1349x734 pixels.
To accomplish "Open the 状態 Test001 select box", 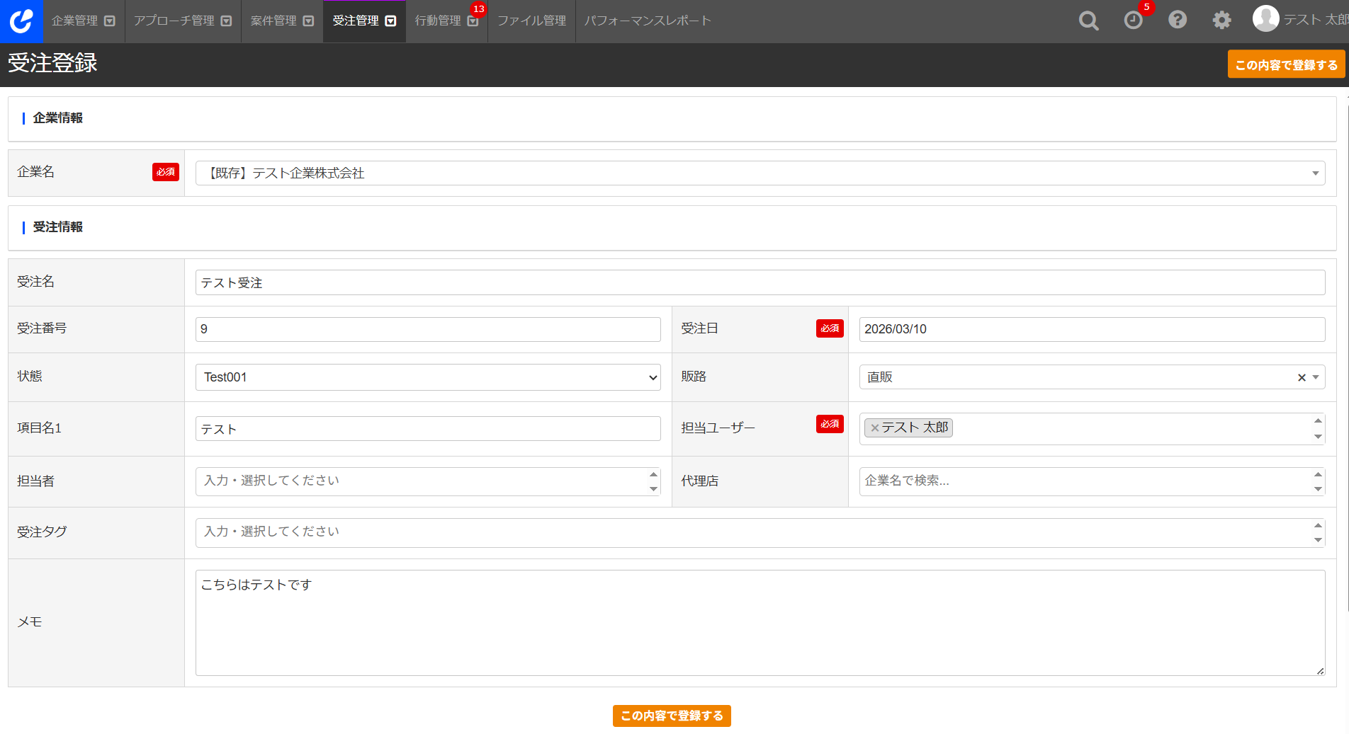I will (x=428, y=377).
